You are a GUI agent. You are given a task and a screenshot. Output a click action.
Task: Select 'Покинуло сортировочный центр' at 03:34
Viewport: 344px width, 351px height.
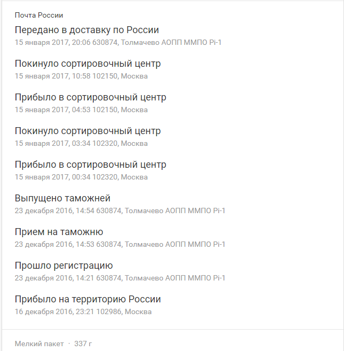coord(87,131)
